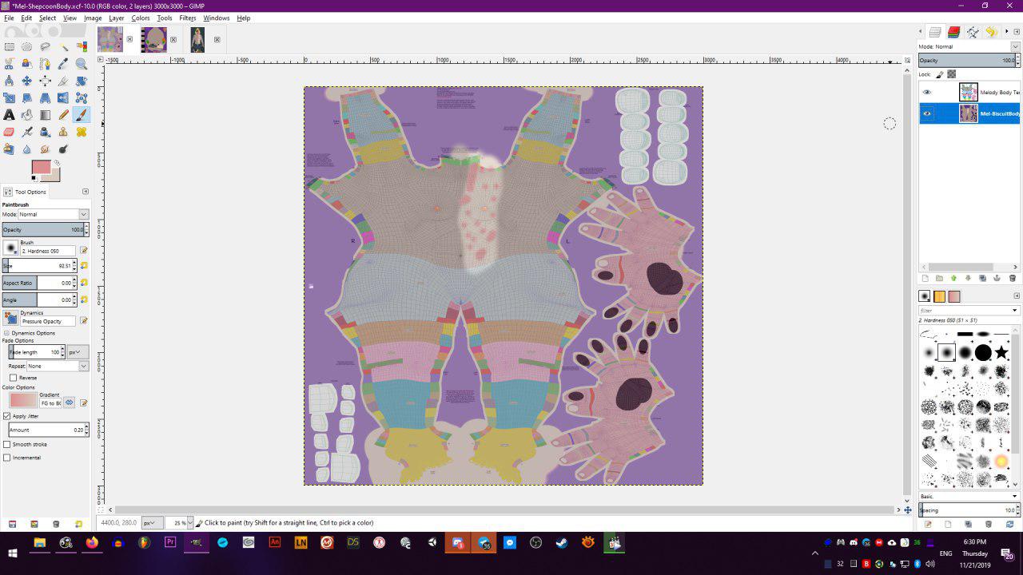Collapse the Dynamics Options expander

coord(6,333)
